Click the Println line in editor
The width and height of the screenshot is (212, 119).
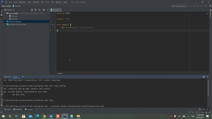77,28
